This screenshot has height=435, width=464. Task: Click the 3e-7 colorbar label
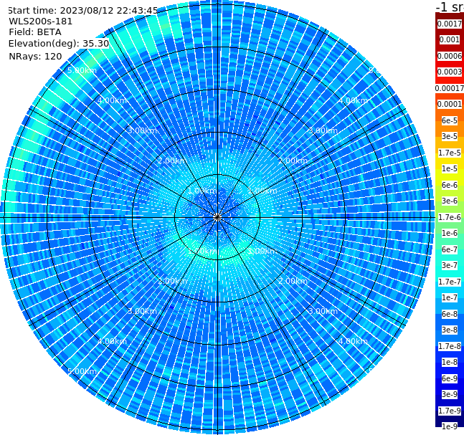450,265
